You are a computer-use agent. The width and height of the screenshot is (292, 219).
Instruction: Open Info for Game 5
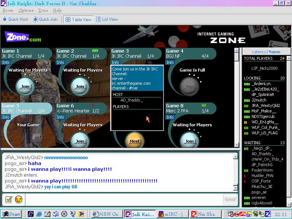[6, 117]
